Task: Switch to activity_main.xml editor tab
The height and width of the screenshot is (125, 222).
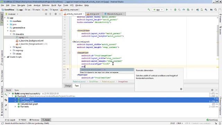Action: [x=74, y=14]
